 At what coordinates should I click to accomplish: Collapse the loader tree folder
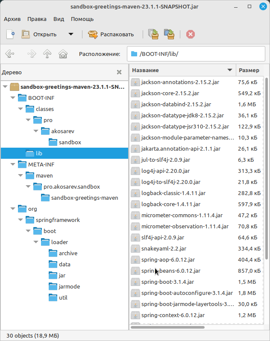tap(36, 242)
